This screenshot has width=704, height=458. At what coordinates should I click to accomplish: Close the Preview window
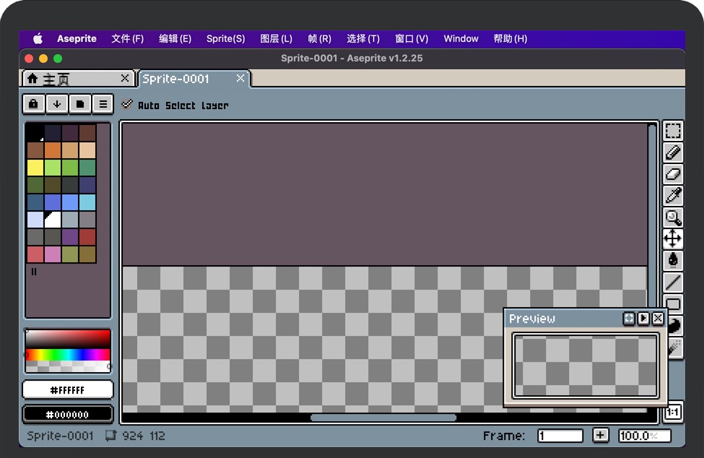[x=658, y=319]
